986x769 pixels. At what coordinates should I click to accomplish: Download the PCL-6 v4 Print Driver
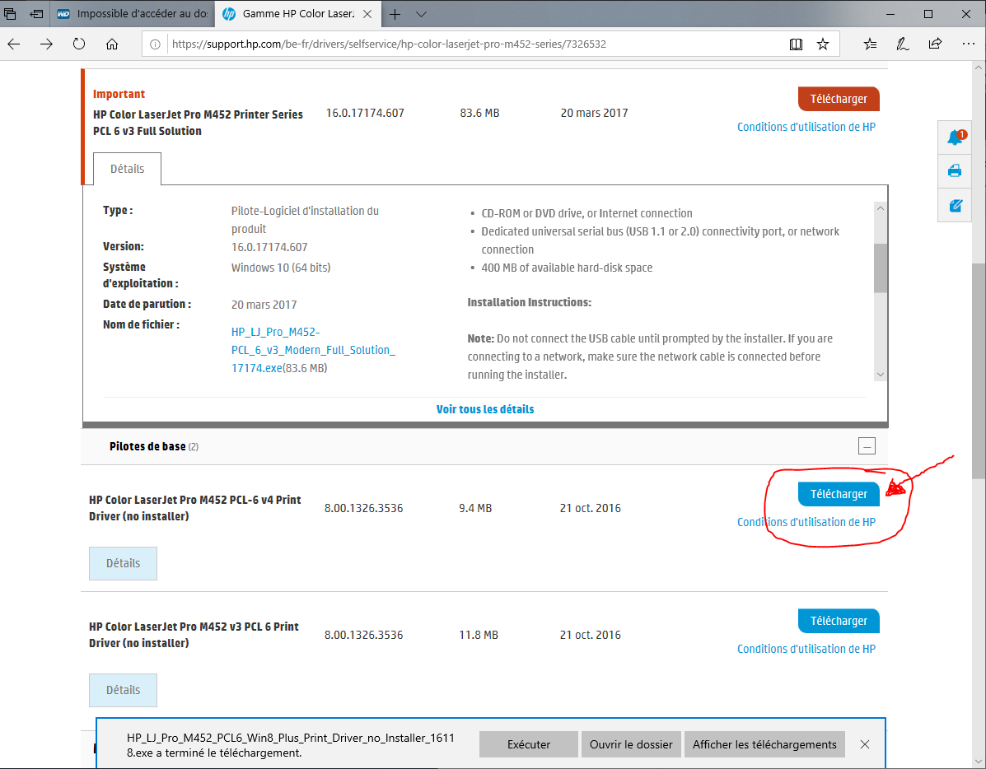click(839, 494)
